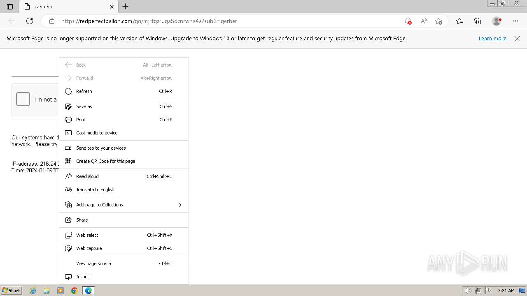Launch Google Chrome from taskbar
Viewport: 527px width, 296px height.
[75, 291]
